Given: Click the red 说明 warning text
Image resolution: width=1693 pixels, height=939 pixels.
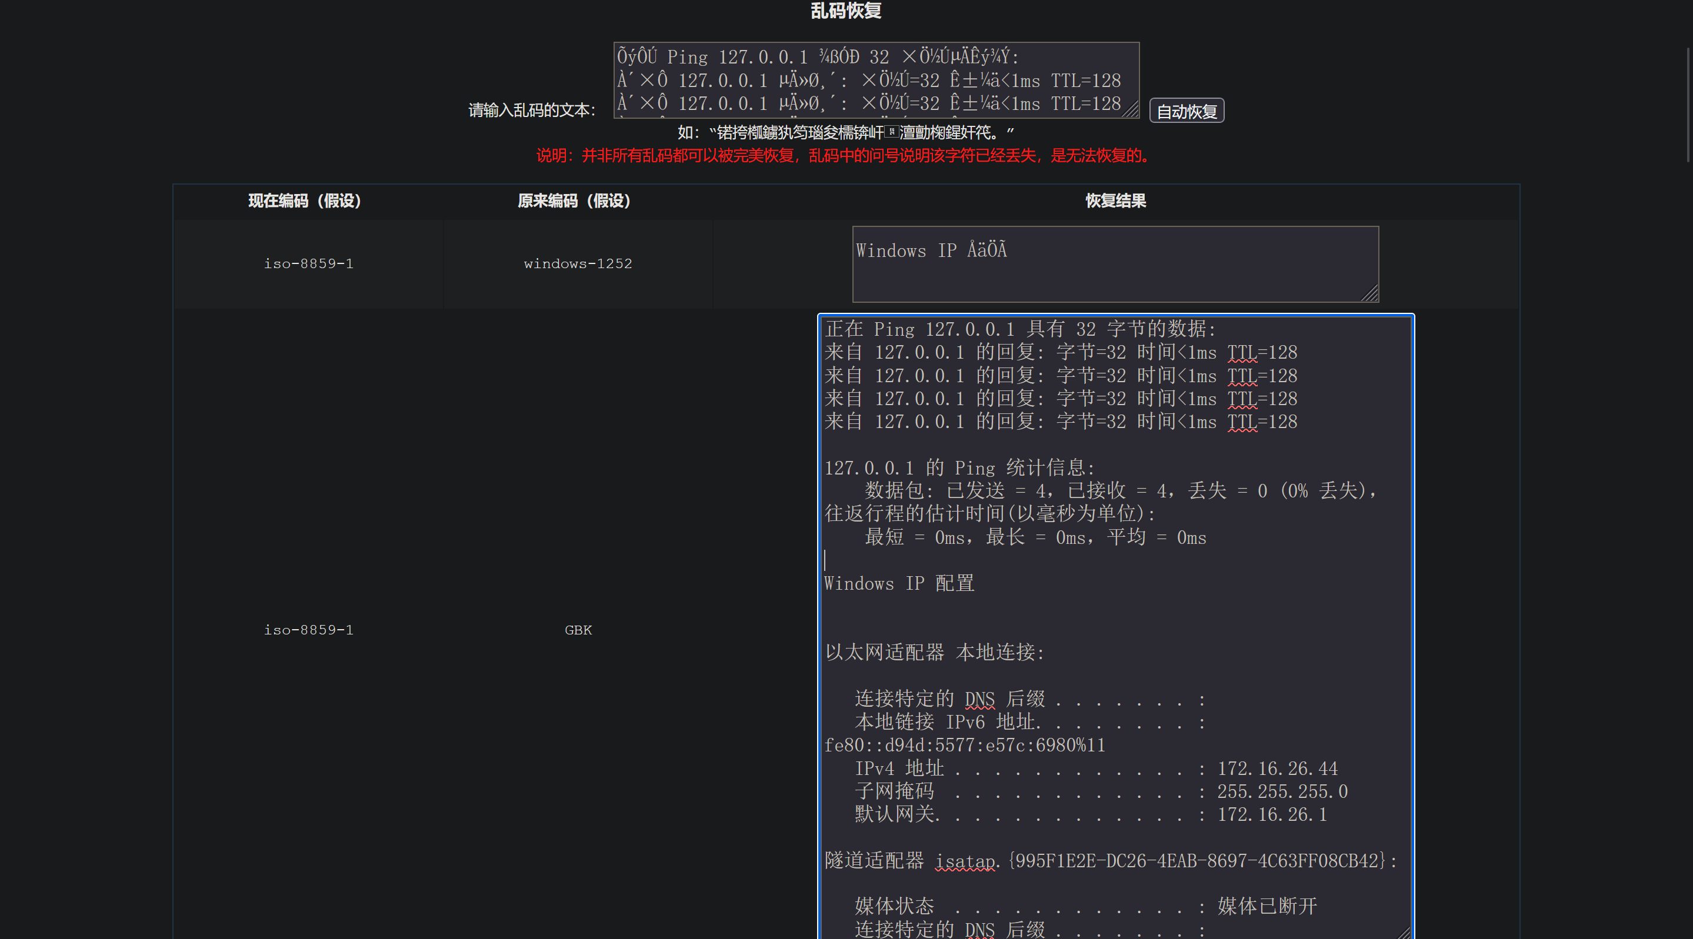Looking at the screenshot, I should (845, 156).
